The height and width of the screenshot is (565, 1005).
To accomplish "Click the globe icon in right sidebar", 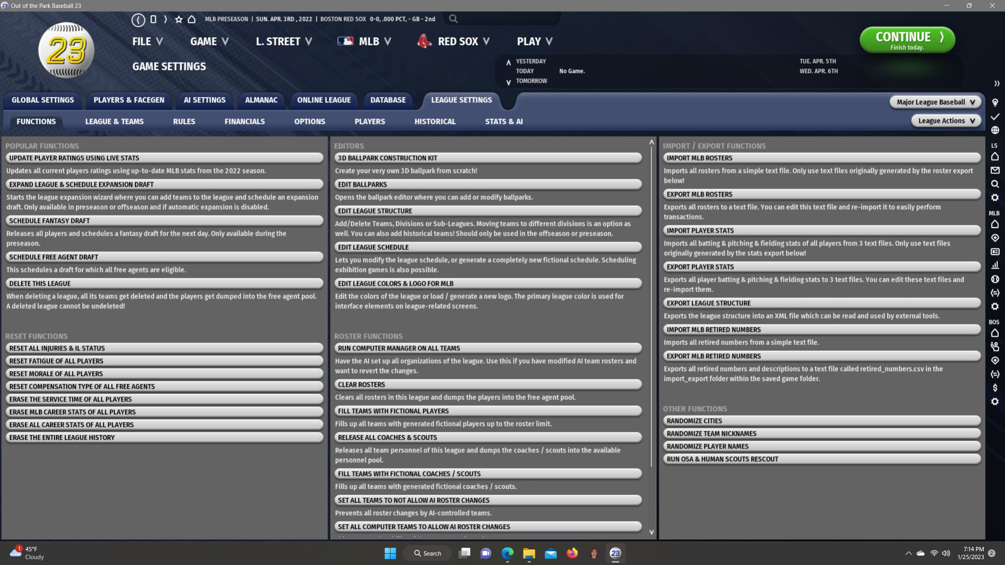I will 995,130.
